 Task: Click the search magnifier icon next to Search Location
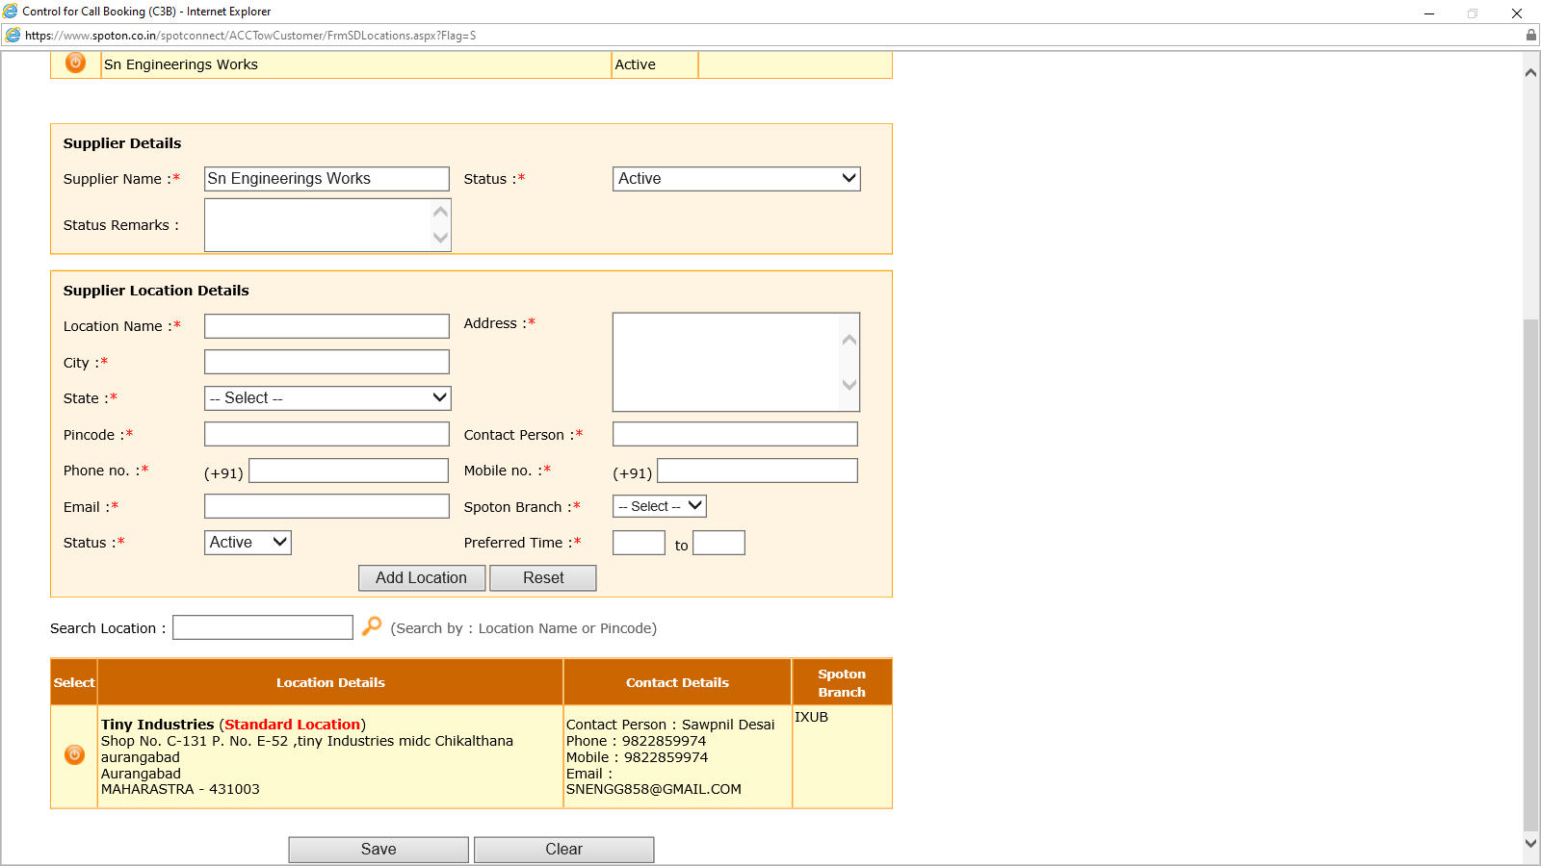coord(372,626)
